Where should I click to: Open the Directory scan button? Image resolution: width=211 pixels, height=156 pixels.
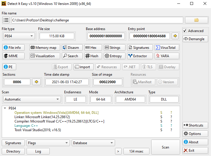point(13,151)
